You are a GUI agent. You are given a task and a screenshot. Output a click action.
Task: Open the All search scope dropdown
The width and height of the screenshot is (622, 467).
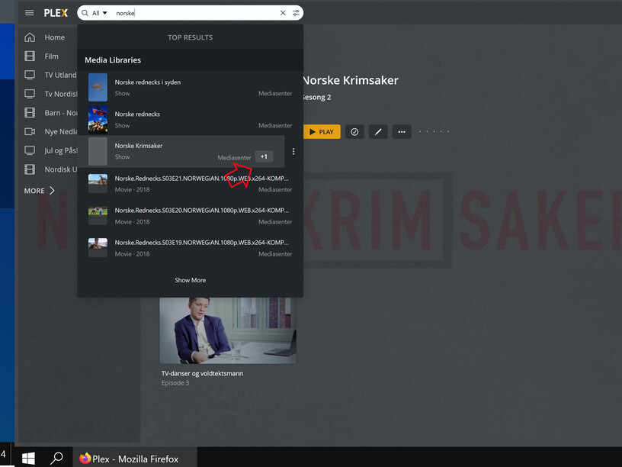(100, 13)
